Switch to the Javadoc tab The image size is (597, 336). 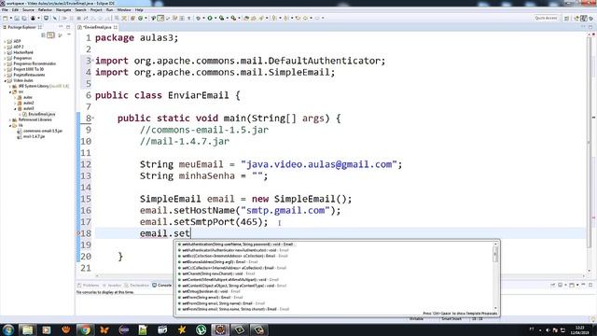[112, 286]
